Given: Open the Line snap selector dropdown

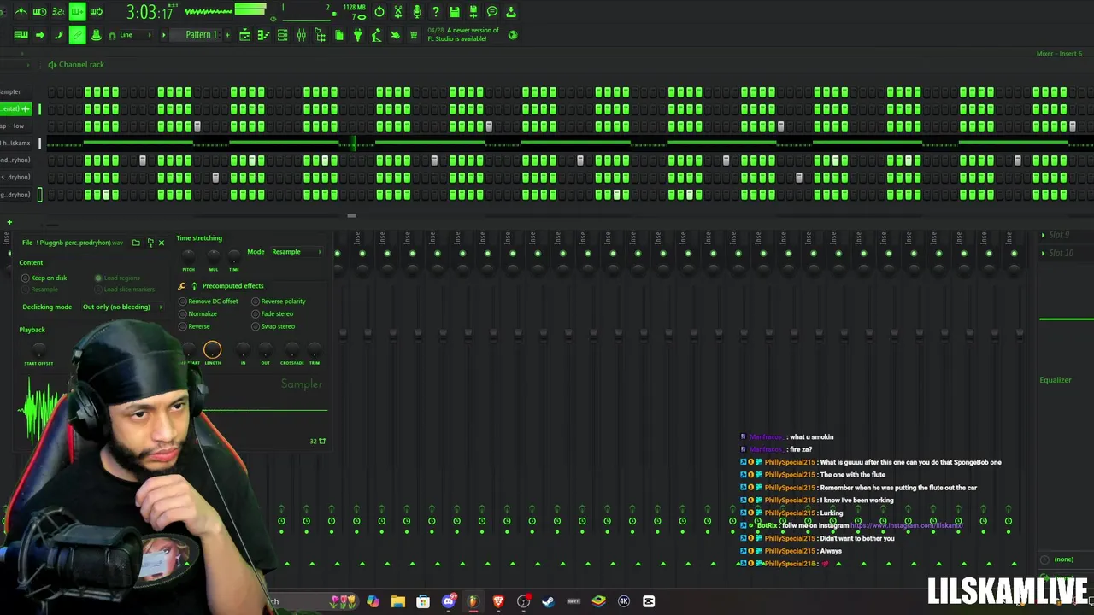Looking at the screenshot, I should (135, 35).
